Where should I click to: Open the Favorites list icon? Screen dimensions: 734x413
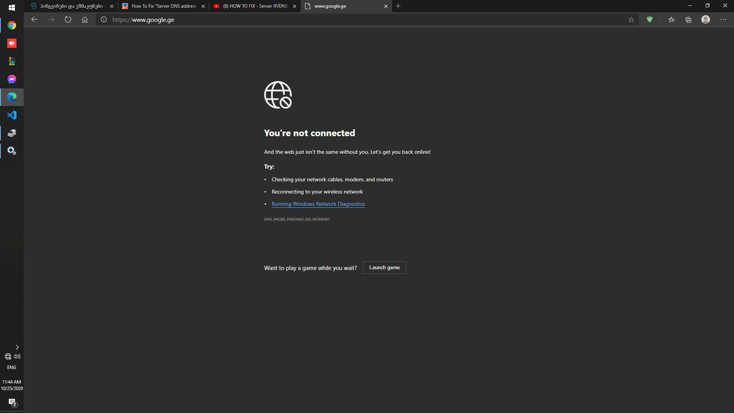(671, 20)
